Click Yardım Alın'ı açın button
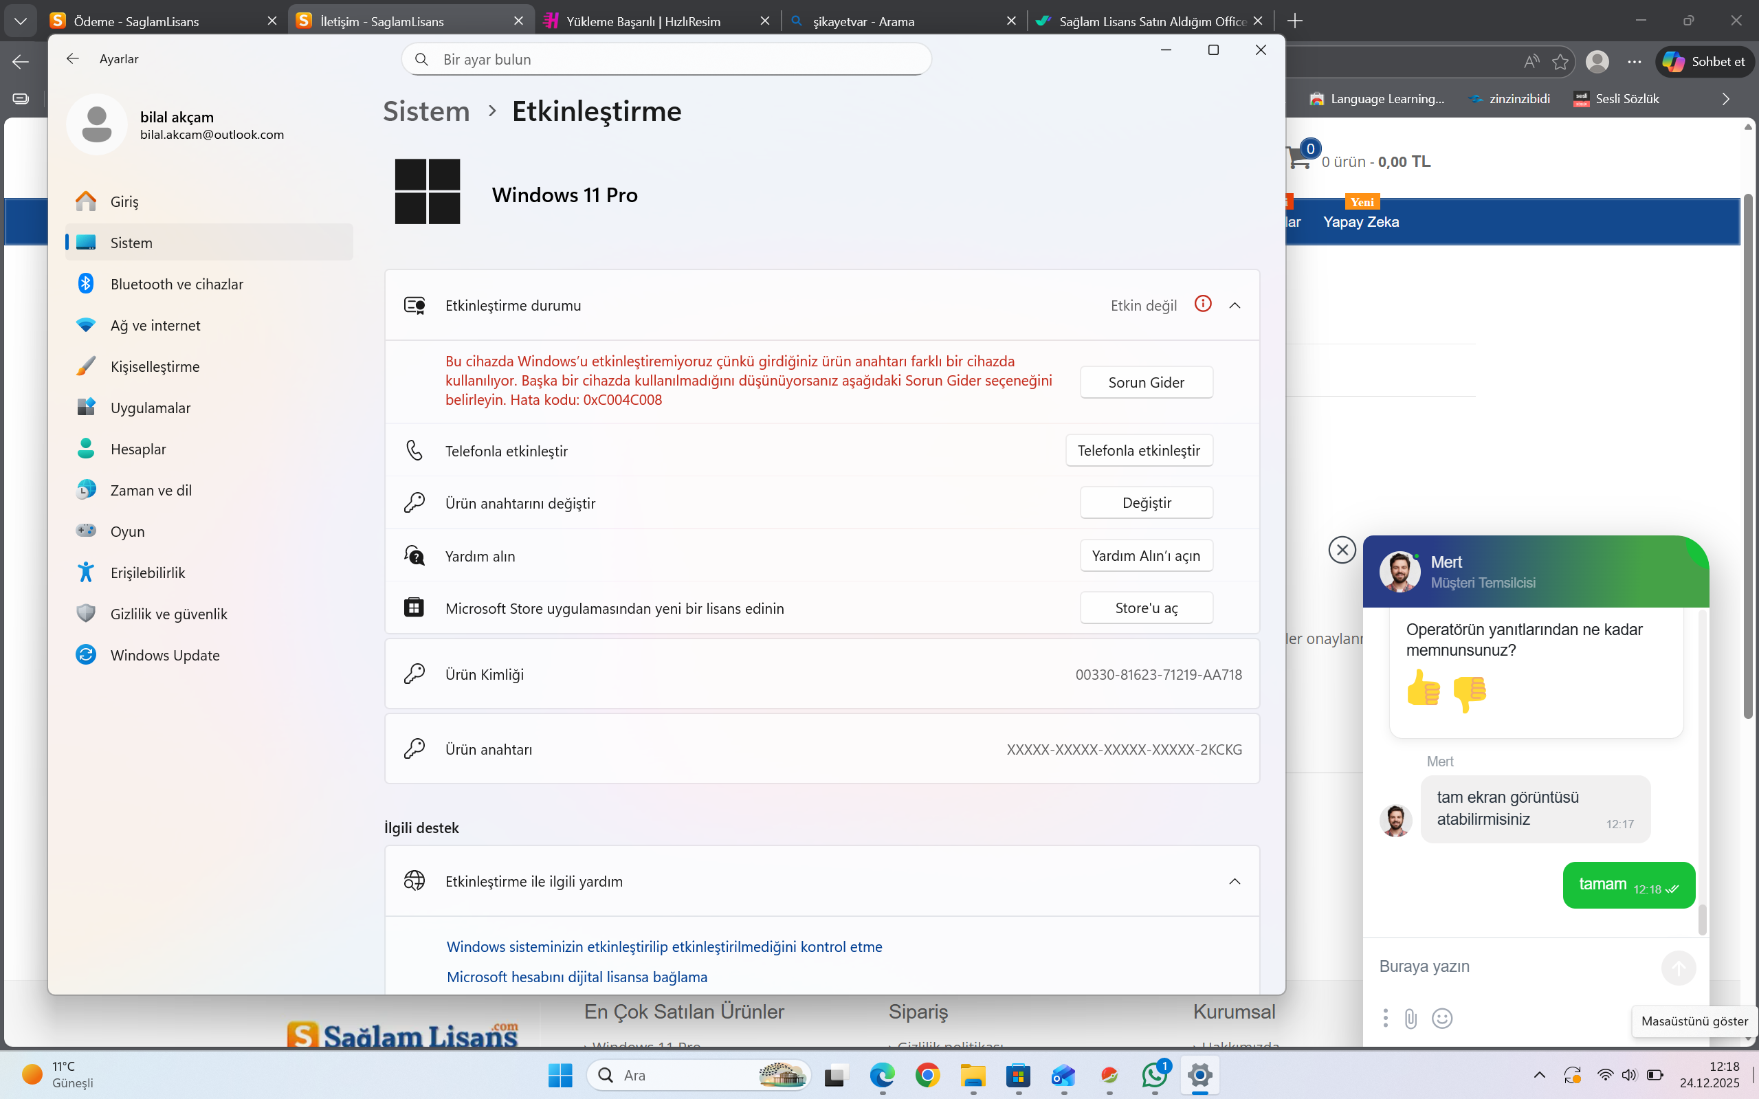 click(x=1147, y=555)
